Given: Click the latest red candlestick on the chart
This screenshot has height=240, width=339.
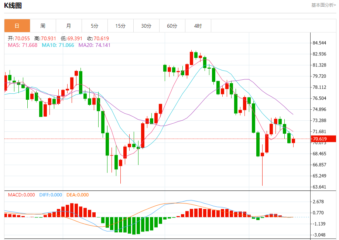Looking at the screenshot, I should [293, 141].
